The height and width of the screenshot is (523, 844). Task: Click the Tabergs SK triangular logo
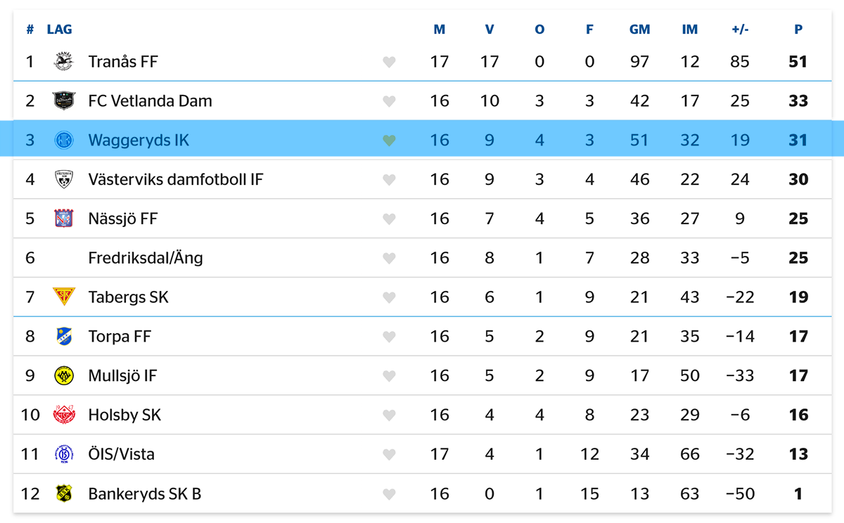point(63,297)
